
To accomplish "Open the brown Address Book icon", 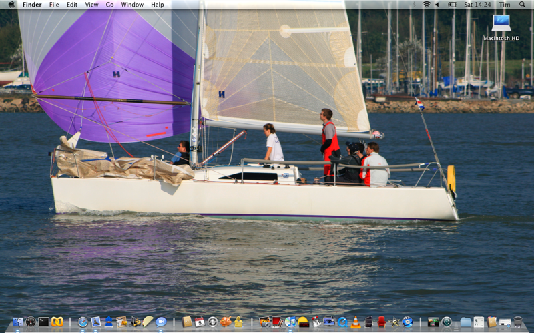I will coord(187,322).
